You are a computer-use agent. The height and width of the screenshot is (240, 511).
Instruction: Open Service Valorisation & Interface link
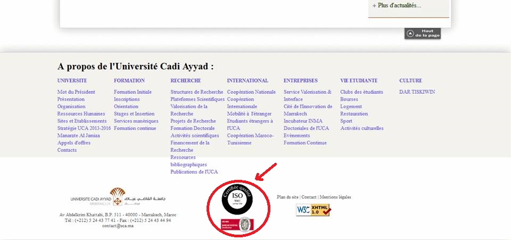pyautogui.click(x=307, y=95)
